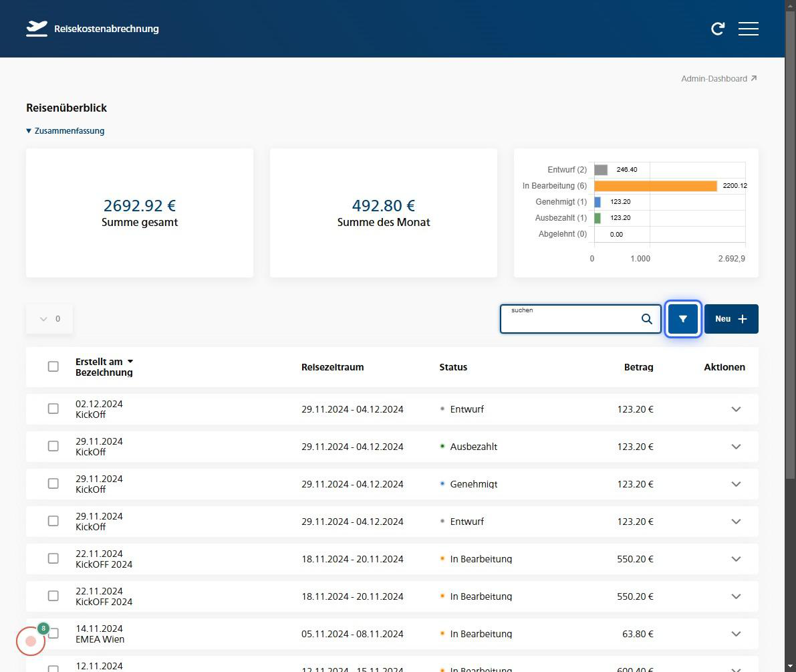Toggle the select-all checkbox in table header
This screenshot has width=796, height=672.
[x=53, y=366]
